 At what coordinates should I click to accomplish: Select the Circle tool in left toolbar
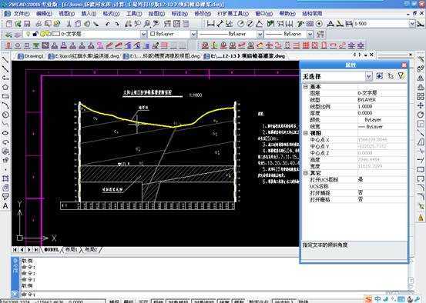[5, 115]
